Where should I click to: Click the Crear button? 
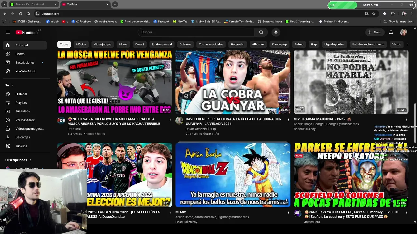(375, 32)
